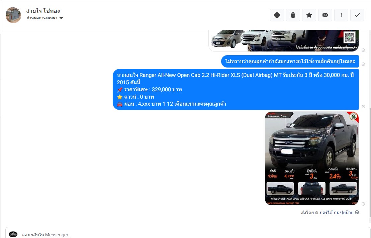
Task: Open Ford Ranger car ad image
Action: pos(311,158)
